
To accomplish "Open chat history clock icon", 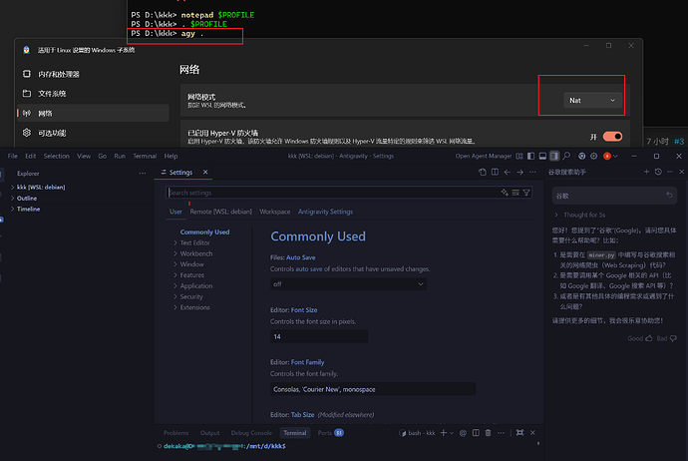I will tap(658, 172).
